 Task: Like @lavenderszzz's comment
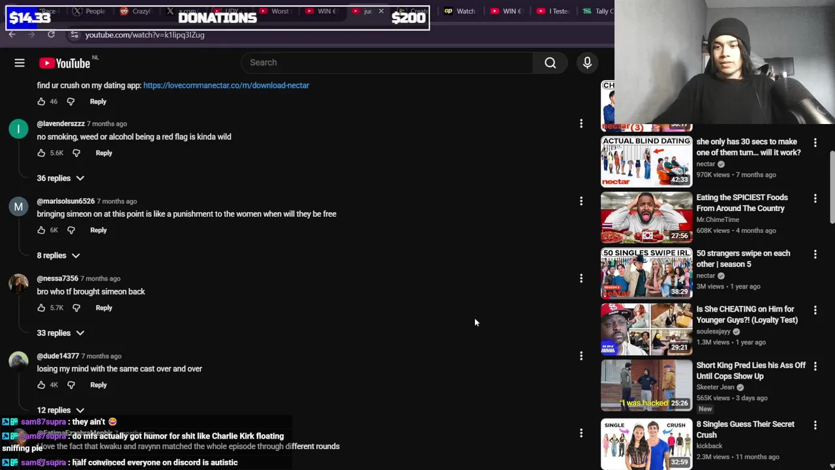tap(41, 153)
